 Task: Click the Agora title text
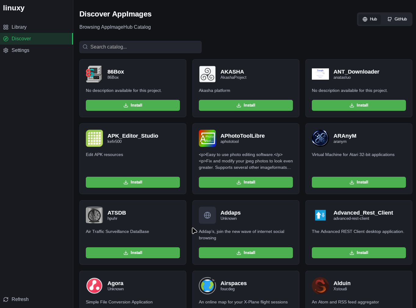click(x=115, y=283)
